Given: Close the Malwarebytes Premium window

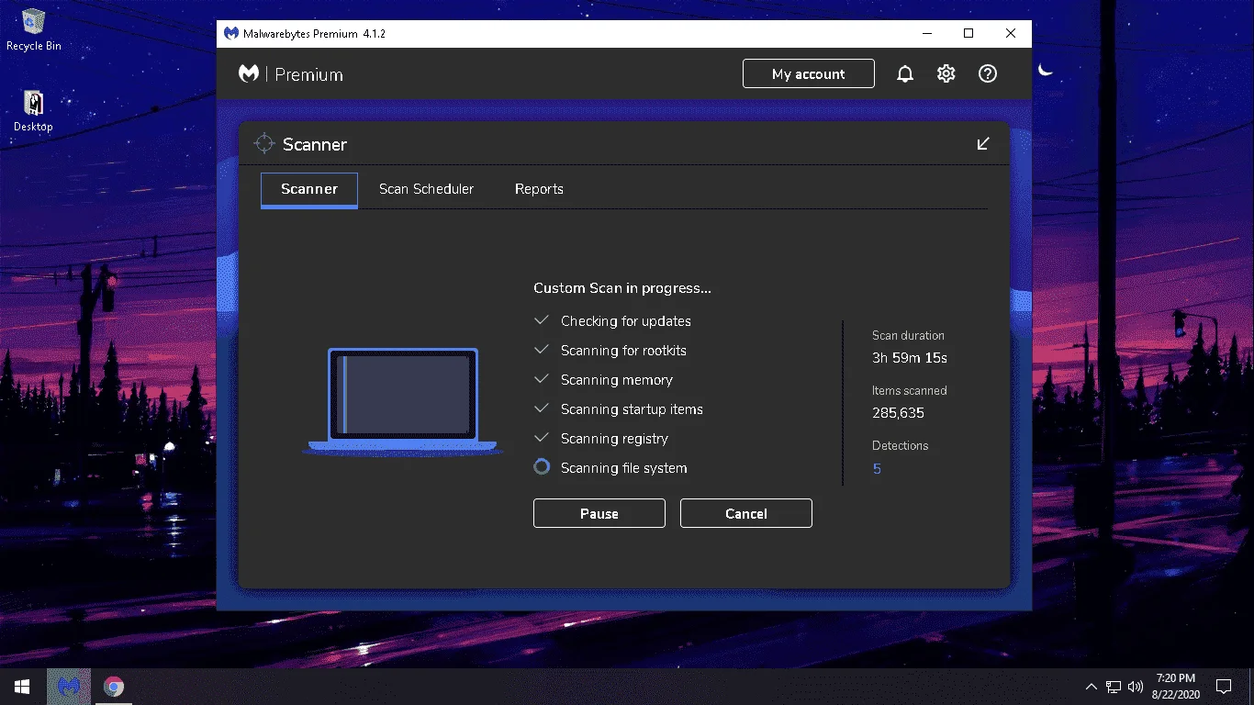Looking at the screenshot, I should click(x=1011, y=34).
